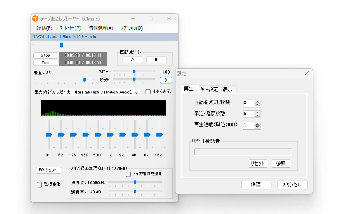This screenshot has height=214, width=338.
Task: Enable the 小さく表示 checkbox
Action: pyautogui.click(x=148, y=92)
